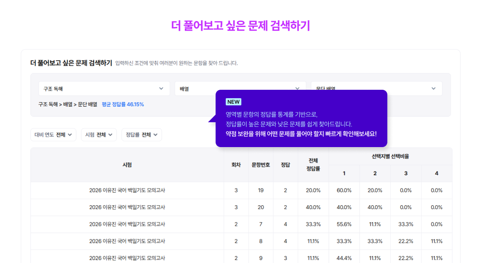Open the 문단 배열 dropdown chevron
This screenshot has height=263, width=481.
[433, 89]
